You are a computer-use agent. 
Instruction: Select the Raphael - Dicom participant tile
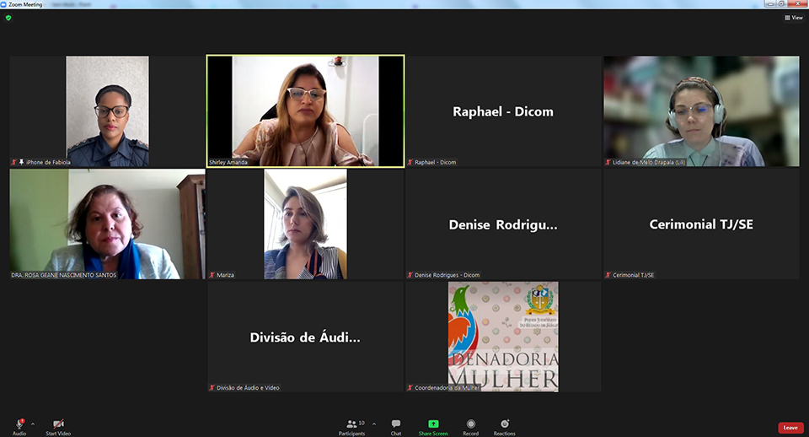[x=503, y=111]
